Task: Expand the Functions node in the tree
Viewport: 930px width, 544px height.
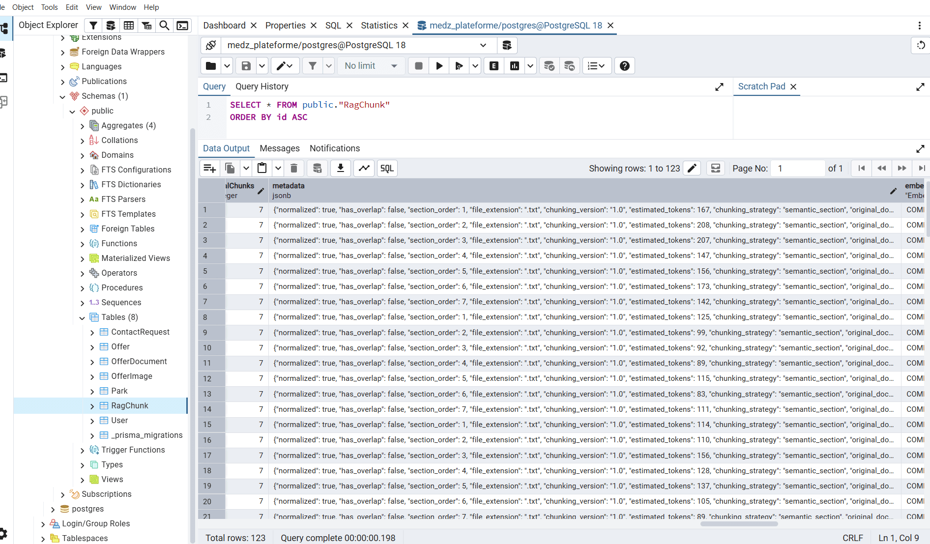Action: [x=82, y=244]
